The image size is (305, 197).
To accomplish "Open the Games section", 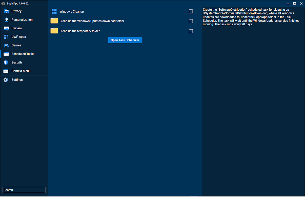I will click(x=16, y=45).
